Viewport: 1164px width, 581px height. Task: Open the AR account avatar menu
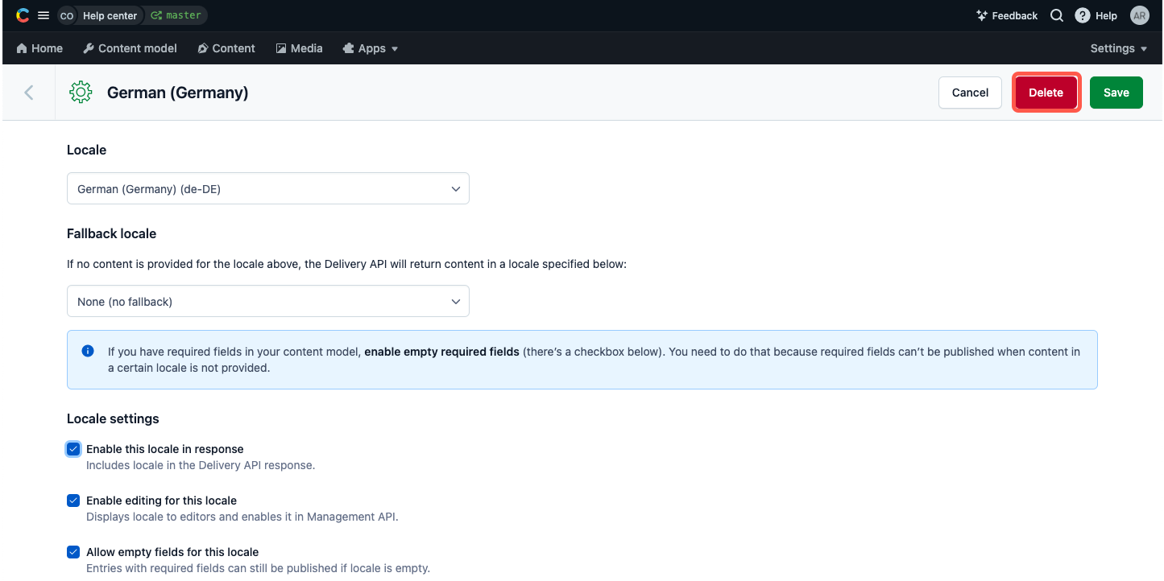pyautogui.click(x=1139, y=15)
